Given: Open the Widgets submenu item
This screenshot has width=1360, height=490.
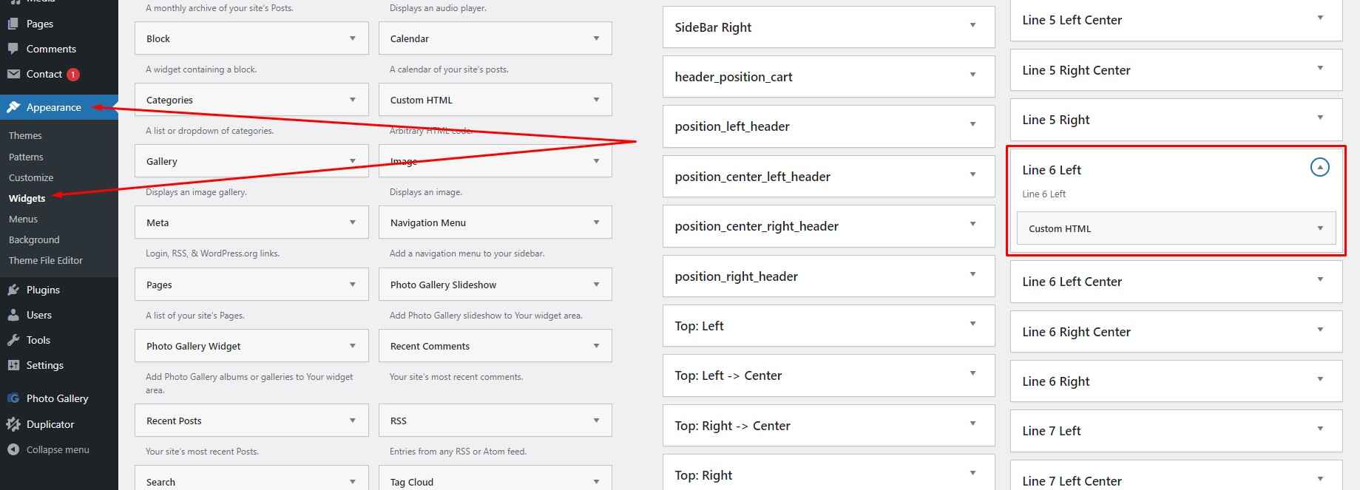Looking at the screenshot, I should click(27, 198).
